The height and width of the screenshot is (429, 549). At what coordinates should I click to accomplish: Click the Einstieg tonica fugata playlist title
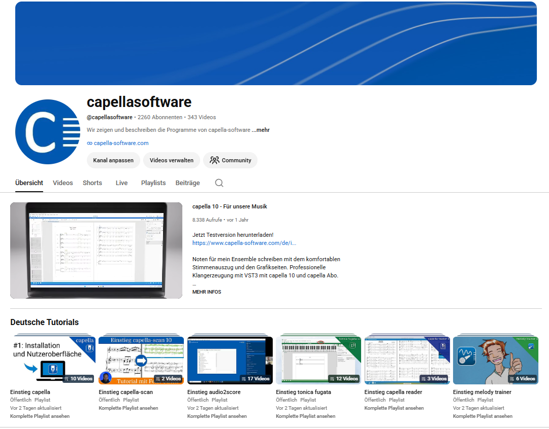pos(304,392)
